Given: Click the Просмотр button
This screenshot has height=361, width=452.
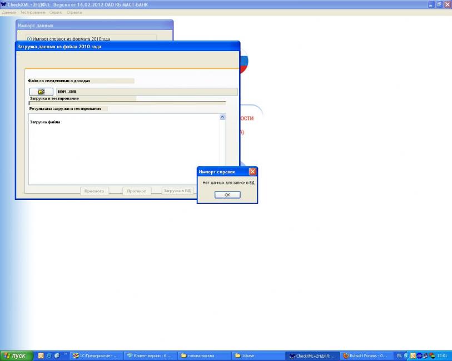Looking at the screenshot, I should 93,191.
